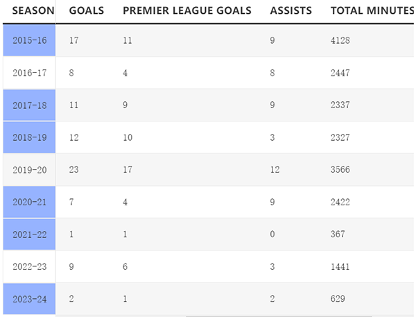
Task: Click the 367 total minutes cell
Action: pyautogui.click(x=338, y=234)
